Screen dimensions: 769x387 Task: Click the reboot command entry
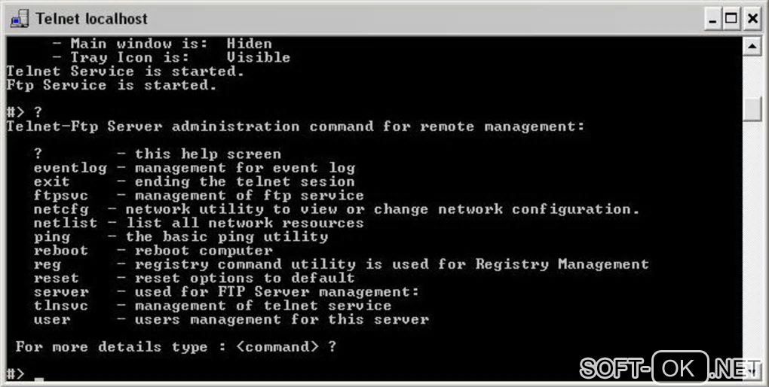60,251
